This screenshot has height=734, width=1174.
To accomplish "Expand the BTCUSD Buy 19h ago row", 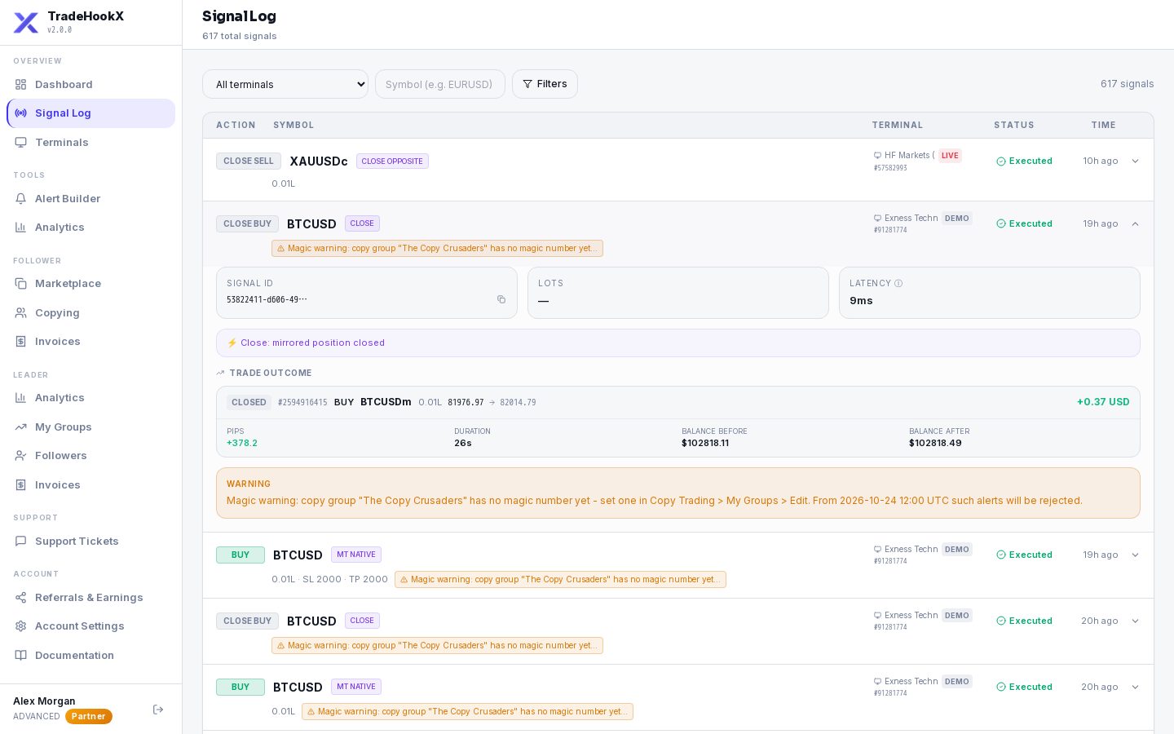I will pyautogui.click(x=1135, y=555).
